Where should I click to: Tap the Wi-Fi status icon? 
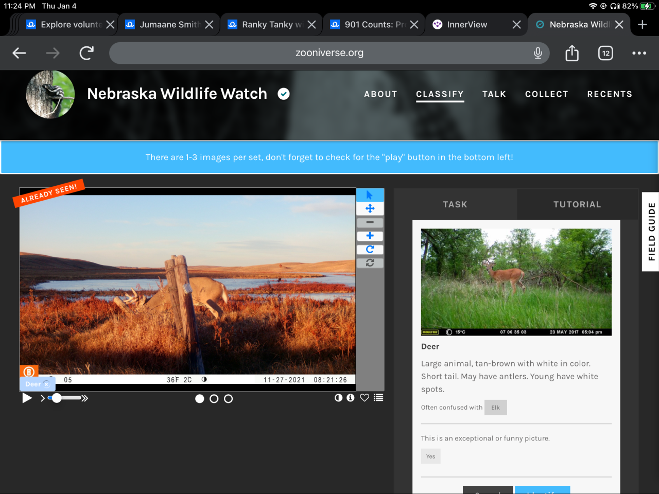pos(593,6)
